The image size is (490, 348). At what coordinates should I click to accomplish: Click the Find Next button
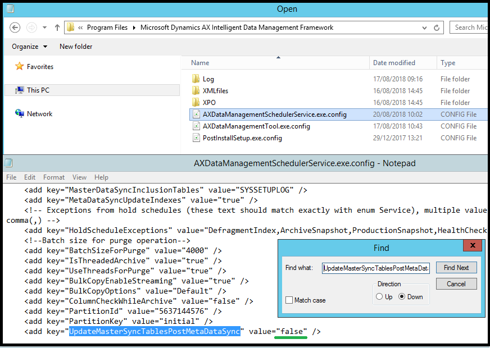[x=456, y=268]
